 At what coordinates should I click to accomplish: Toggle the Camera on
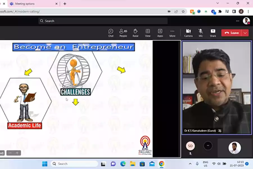188,33
